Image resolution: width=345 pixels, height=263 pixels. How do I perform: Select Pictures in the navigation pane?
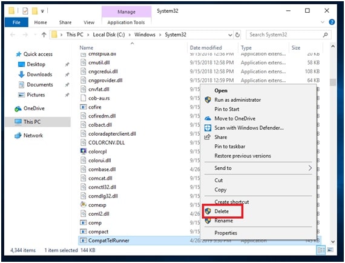coord(36,95)
